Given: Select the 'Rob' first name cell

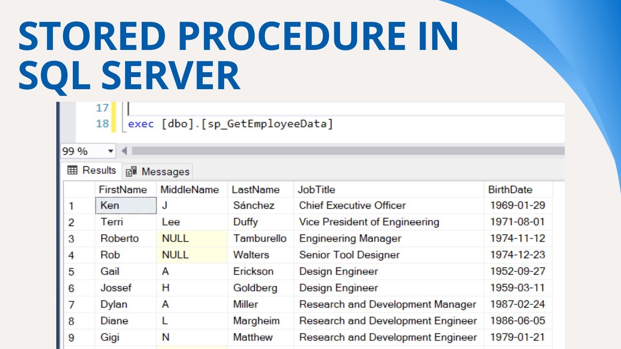Looking at the screenshot, I should pos(126,255).
